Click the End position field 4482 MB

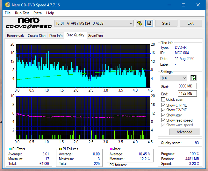187,93
